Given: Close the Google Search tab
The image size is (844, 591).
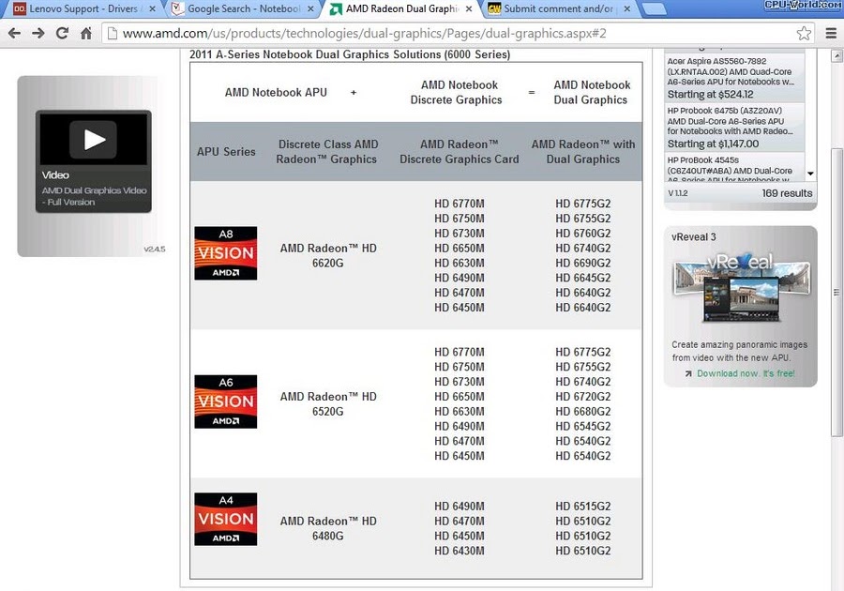Looking at the screenshot, I should [x=310, y=9].
